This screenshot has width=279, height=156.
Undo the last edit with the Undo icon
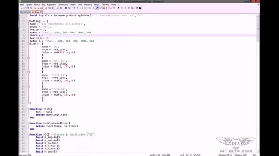[x=58, y=8]
